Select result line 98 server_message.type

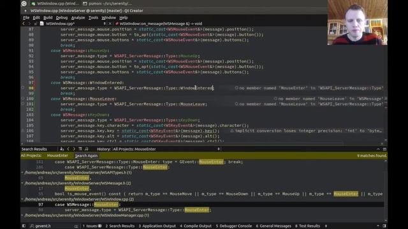(203, 210)
